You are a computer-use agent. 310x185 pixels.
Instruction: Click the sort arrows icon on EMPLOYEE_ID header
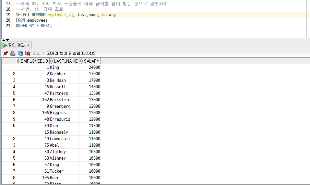18,61
